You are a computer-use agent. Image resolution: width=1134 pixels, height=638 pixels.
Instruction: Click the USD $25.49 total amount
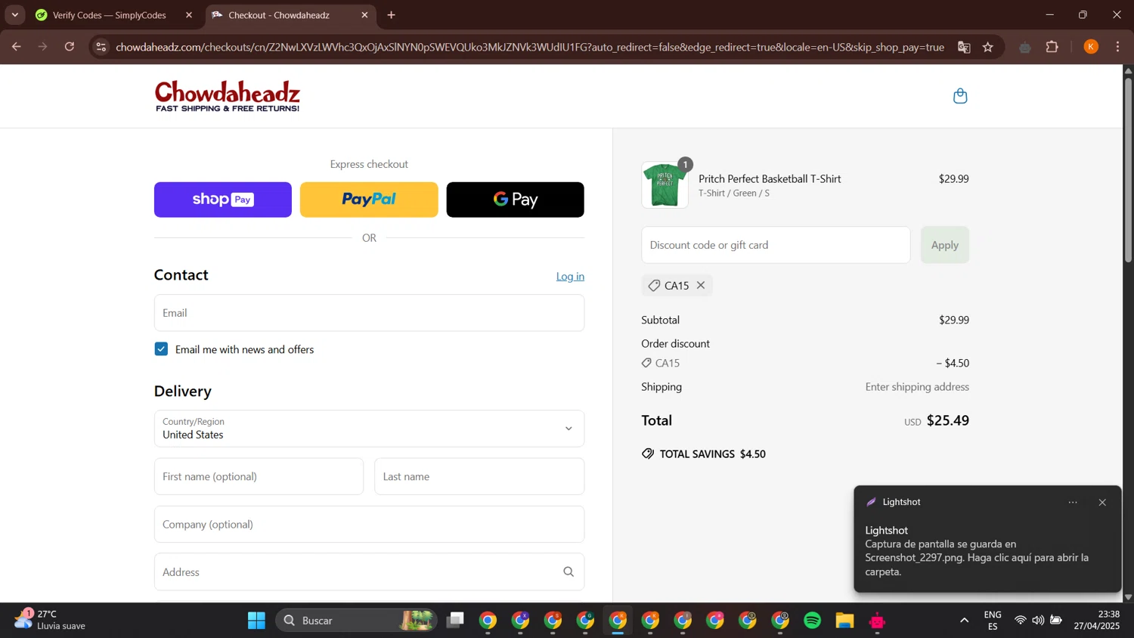pos(937,421)
